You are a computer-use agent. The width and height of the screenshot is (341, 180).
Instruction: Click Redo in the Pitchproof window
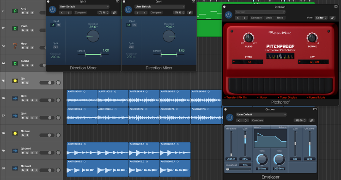280,18
